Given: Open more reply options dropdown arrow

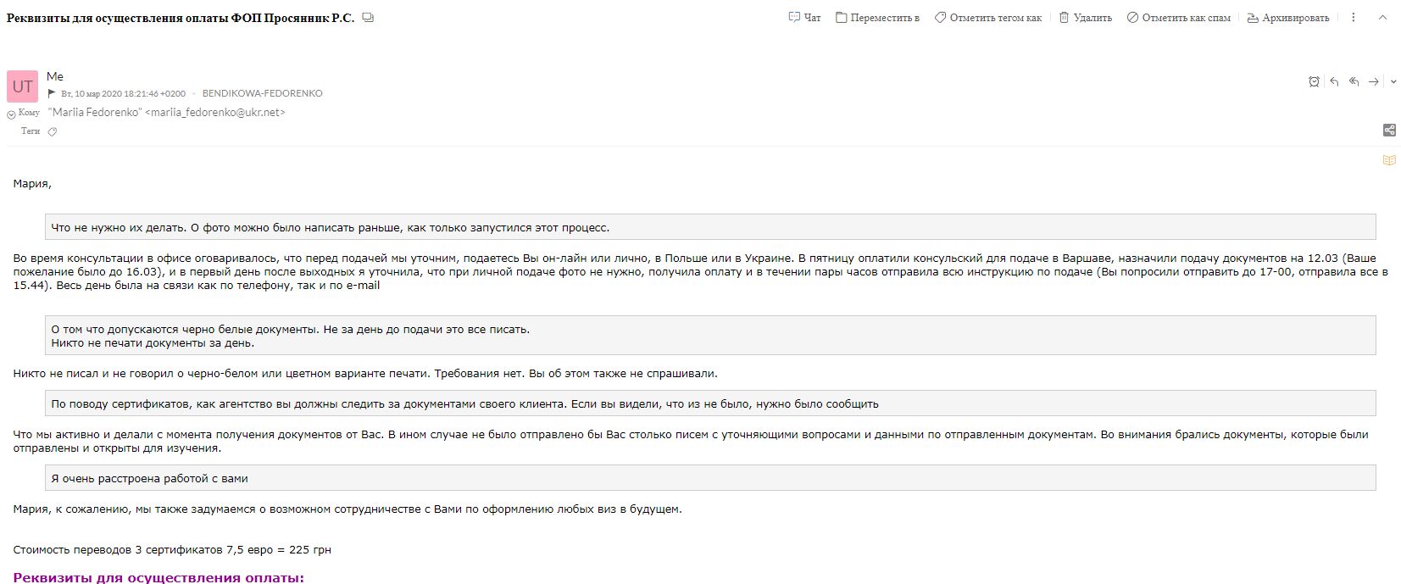Looking at the screenshot, I should (x=1393, y=82).
